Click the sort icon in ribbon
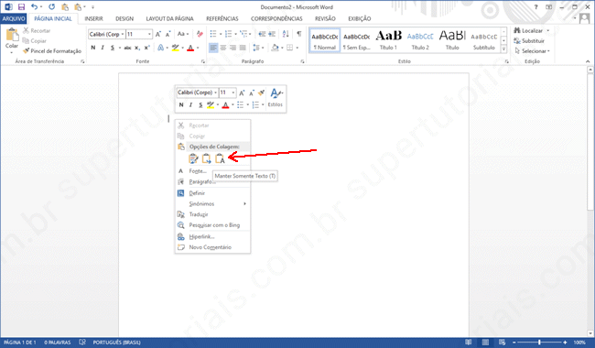 (x=286, y=34)
